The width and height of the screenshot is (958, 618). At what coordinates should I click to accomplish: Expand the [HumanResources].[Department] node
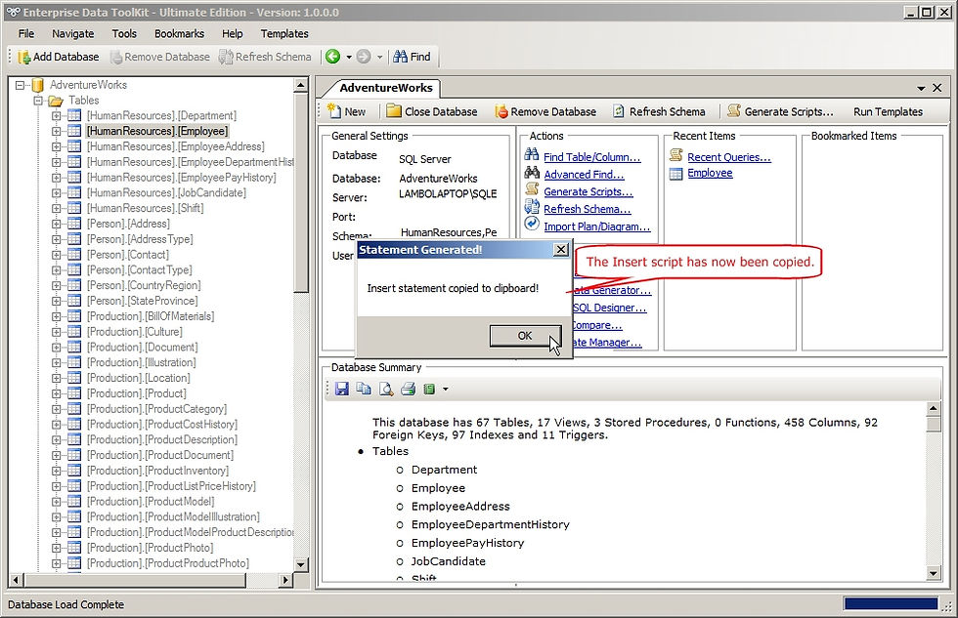click(x=57, y=115)
